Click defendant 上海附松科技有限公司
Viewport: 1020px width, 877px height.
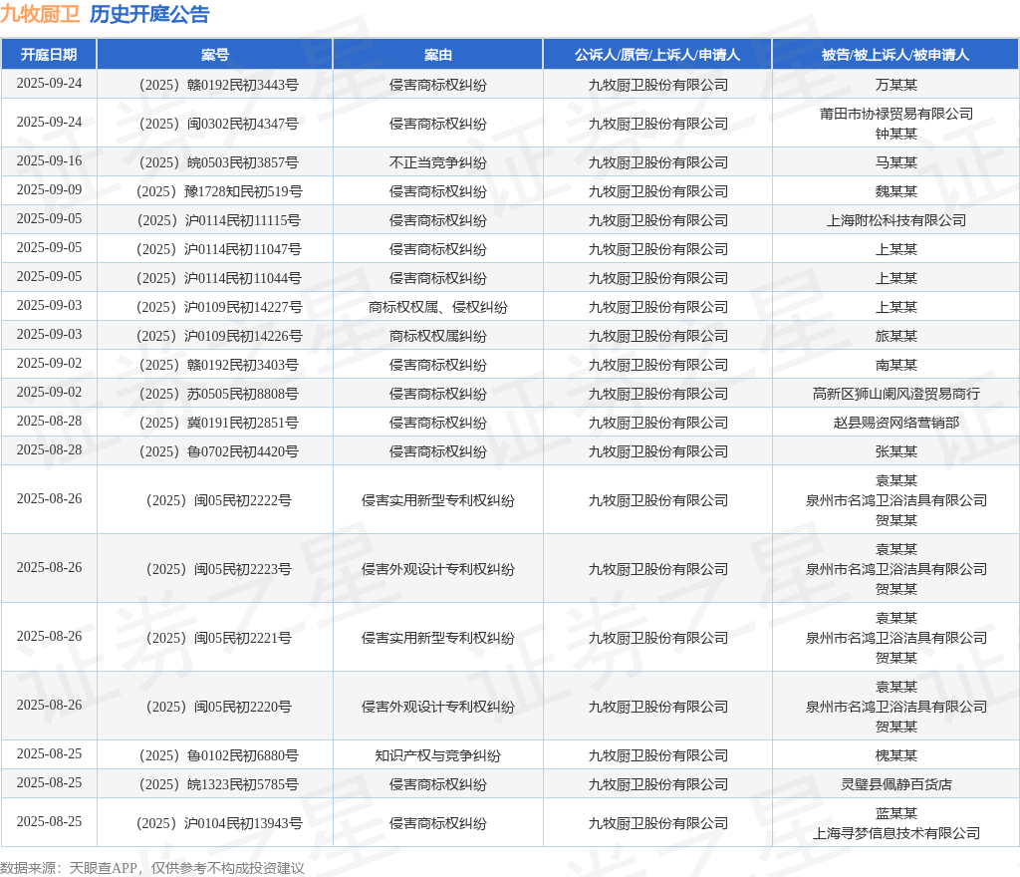click(x=895, y=220)
